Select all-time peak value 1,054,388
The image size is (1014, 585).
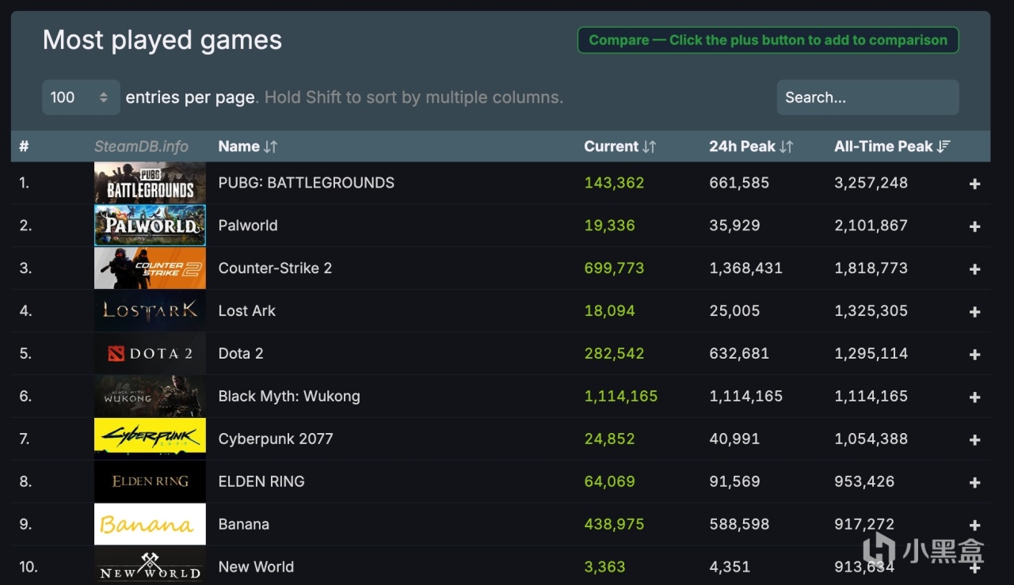point(871,439)
